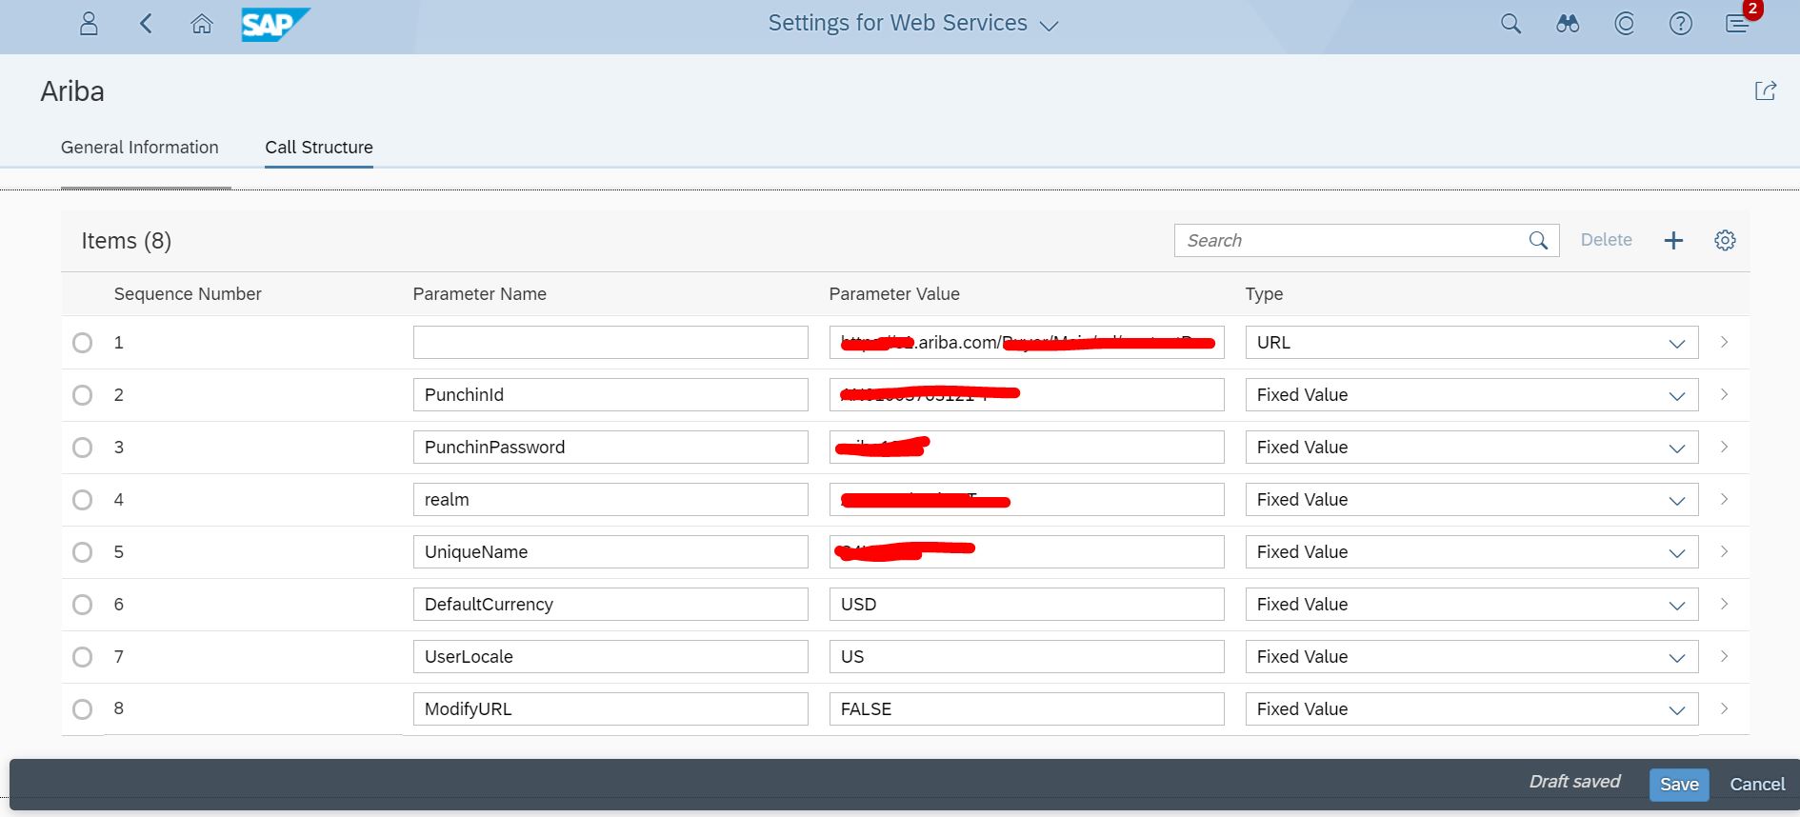The height and width of the screenshot is (817, 1800).
Task: Select the radio button for PunchinId row
Action: point(83,395)
